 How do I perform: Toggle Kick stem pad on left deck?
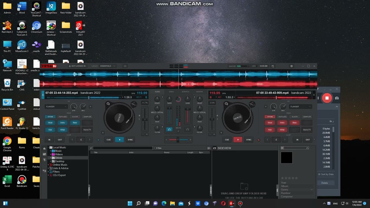point(50,130)
